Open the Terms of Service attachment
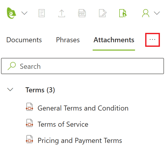 [x=63, y=124]
